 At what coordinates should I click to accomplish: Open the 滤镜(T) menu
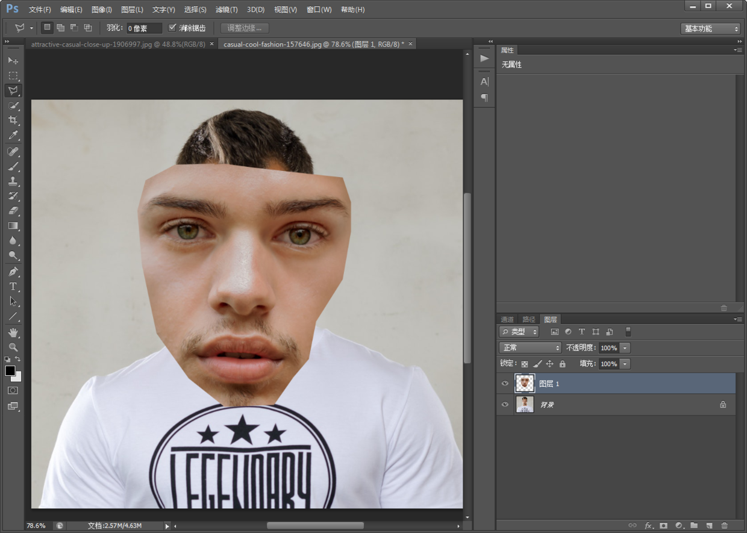(x=227, y=10)
